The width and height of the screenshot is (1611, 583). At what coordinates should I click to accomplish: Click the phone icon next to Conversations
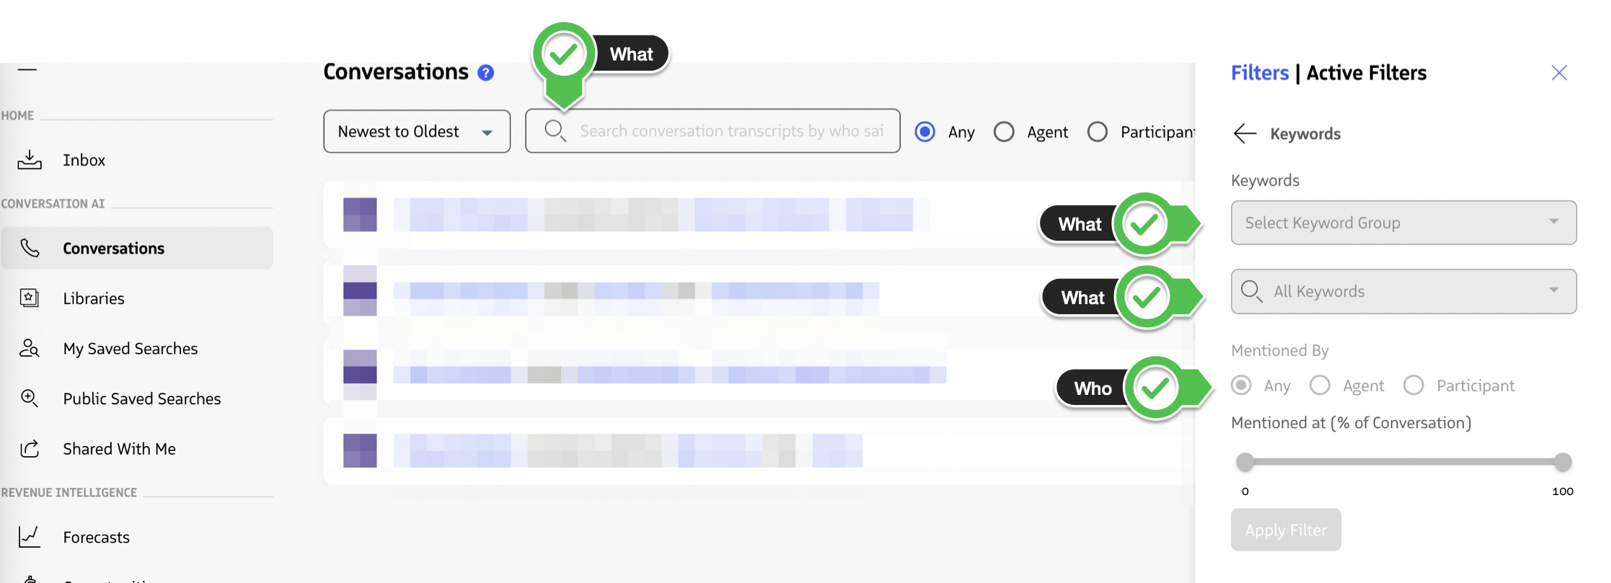30,248
